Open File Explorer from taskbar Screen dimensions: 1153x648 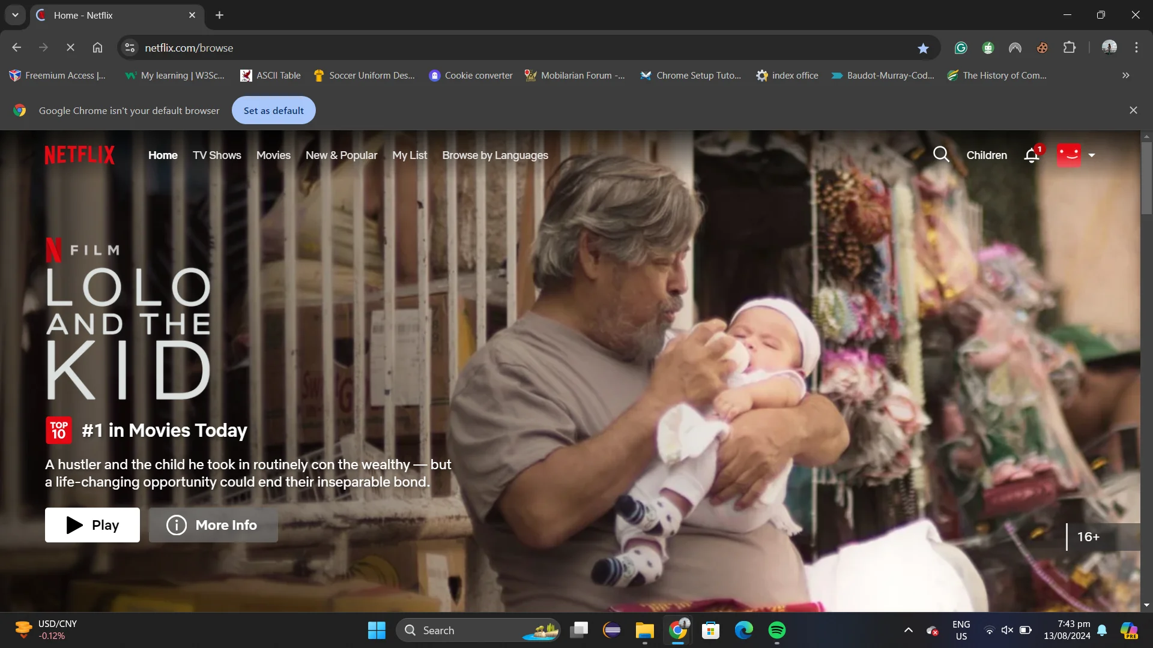click(x=645, y=630)
